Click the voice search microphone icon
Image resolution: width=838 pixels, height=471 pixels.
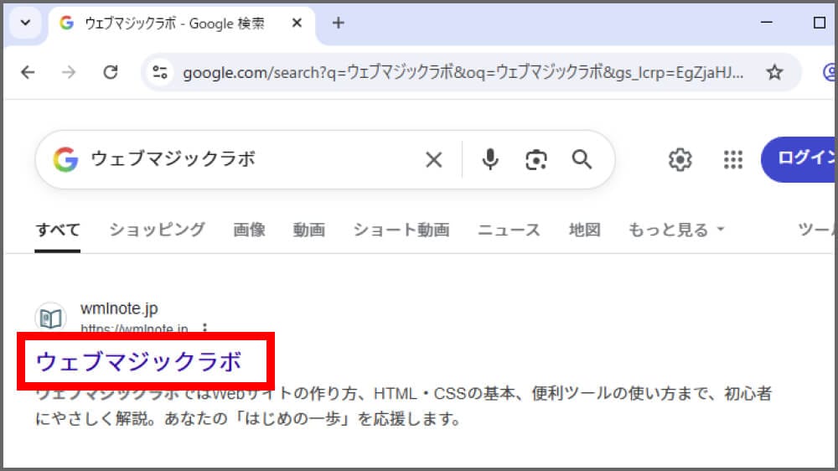click(490, 159)
